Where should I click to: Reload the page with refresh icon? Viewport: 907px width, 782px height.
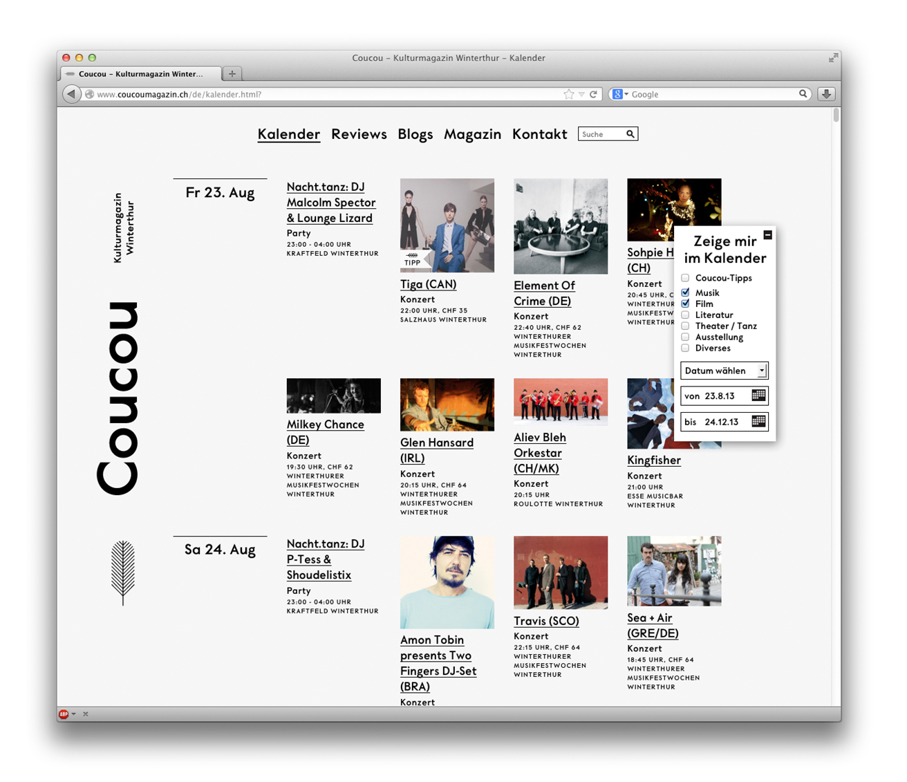(x=593, y=94)
